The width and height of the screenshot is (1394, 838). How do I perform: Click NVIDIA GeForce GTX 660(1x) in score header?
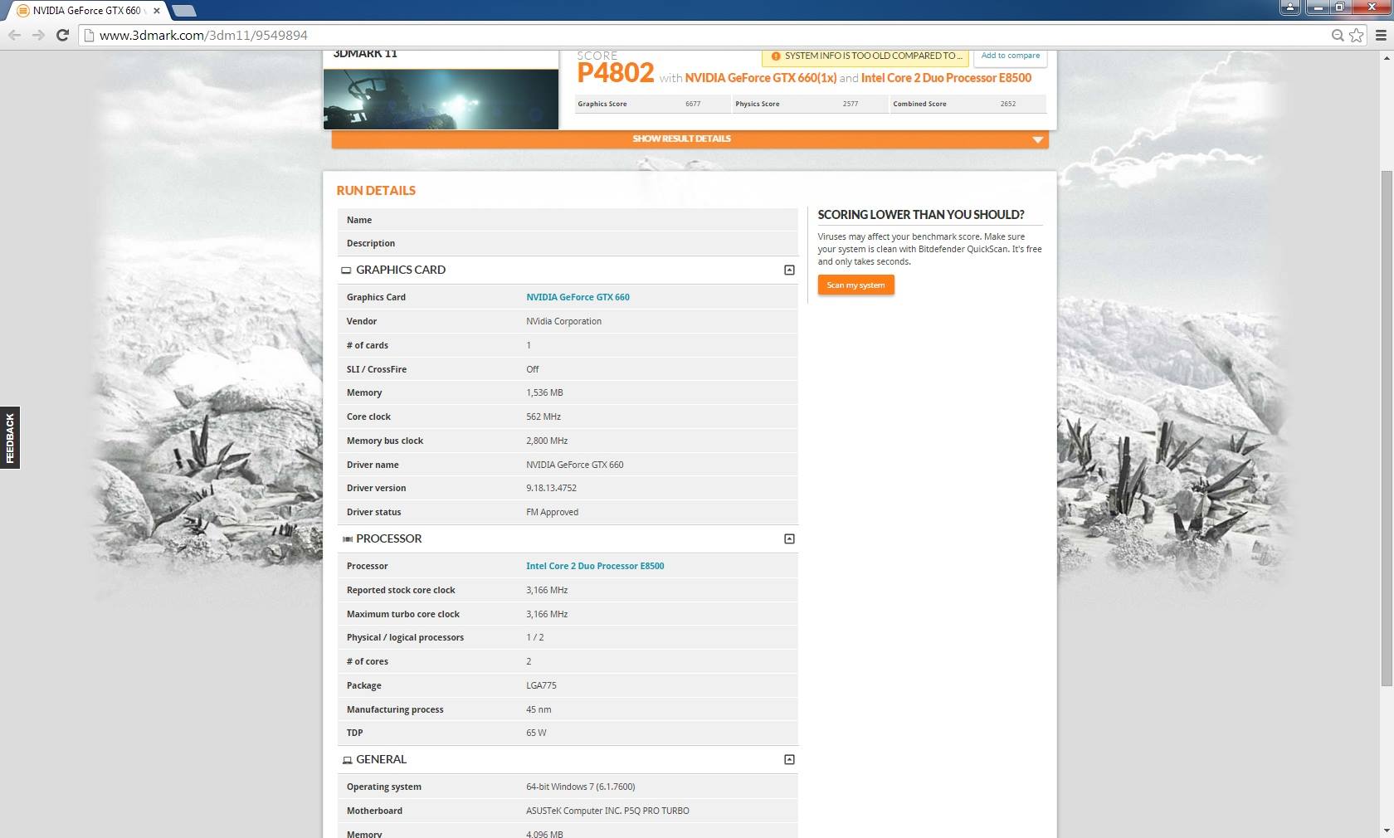coord(760,78)
